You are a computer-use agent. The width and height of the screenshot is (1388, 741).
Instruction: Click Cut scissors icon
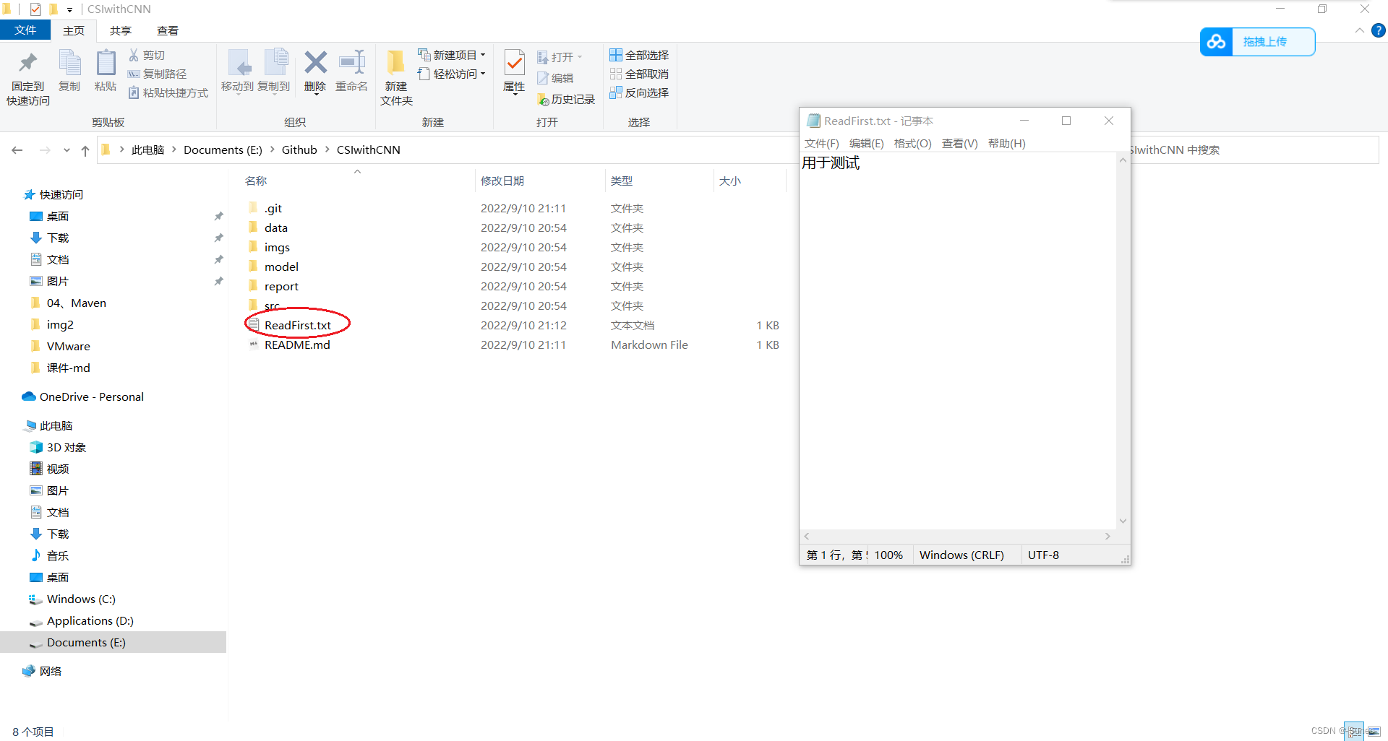pyautogui.click(x=134, y=55)
